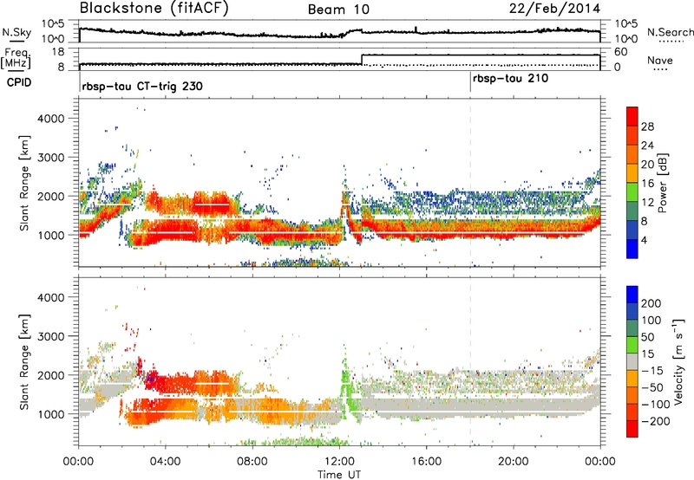
Task: Click the red bottom of Velocity colorbar
Action: tap(632, 429)
